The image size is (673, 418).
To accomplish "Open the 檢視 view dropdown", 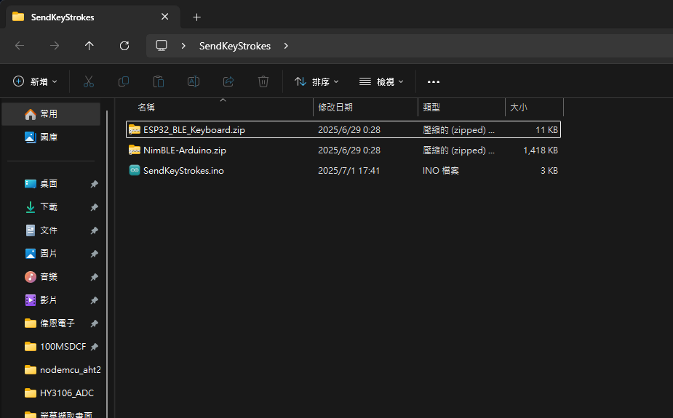I will click(381, 81).
